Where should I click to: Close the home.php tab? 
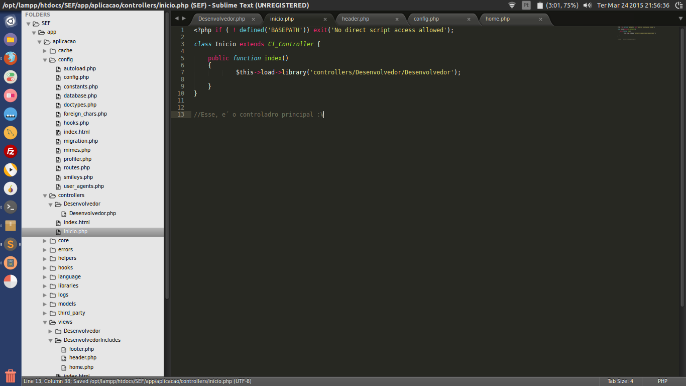click(540, 19)
